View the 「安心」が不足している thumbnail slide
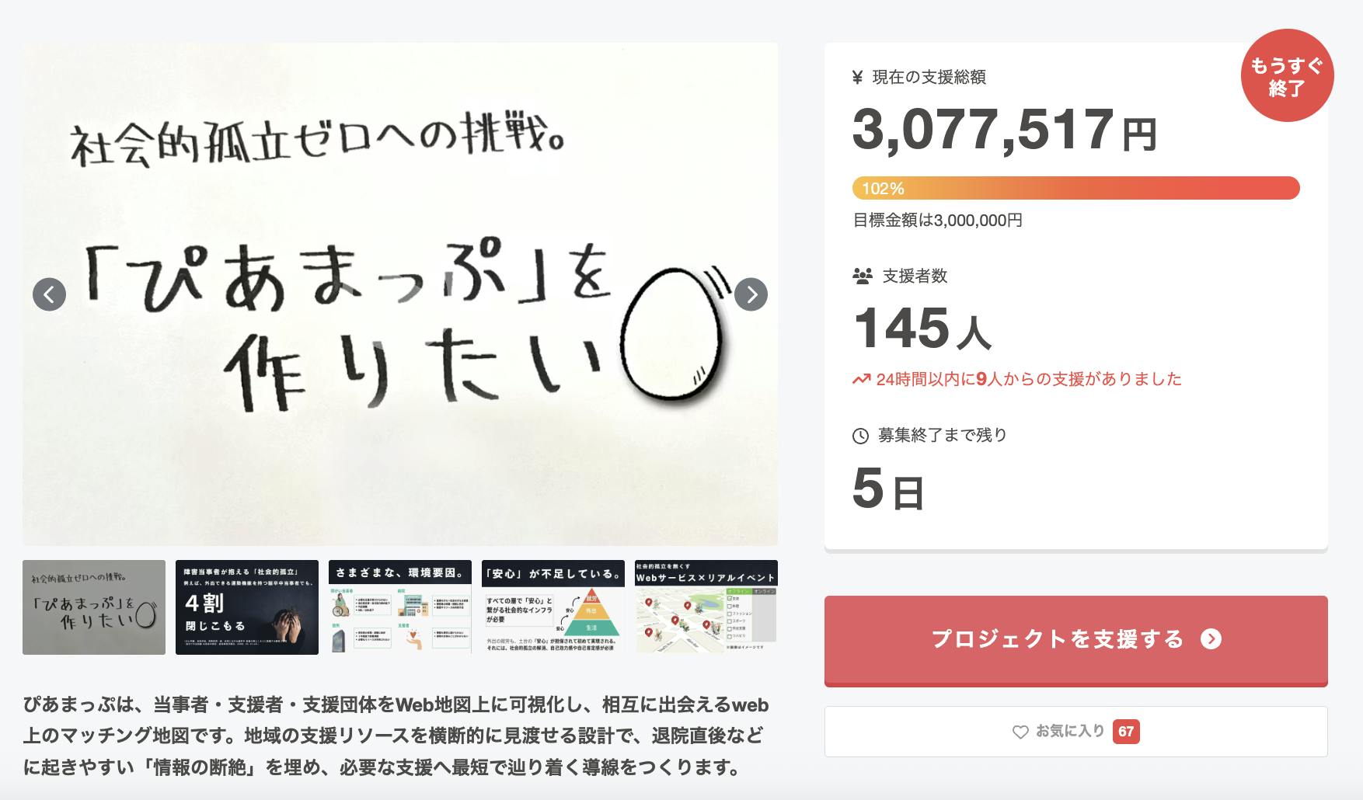The image size is (1363, 800). (x=553, y=607)
